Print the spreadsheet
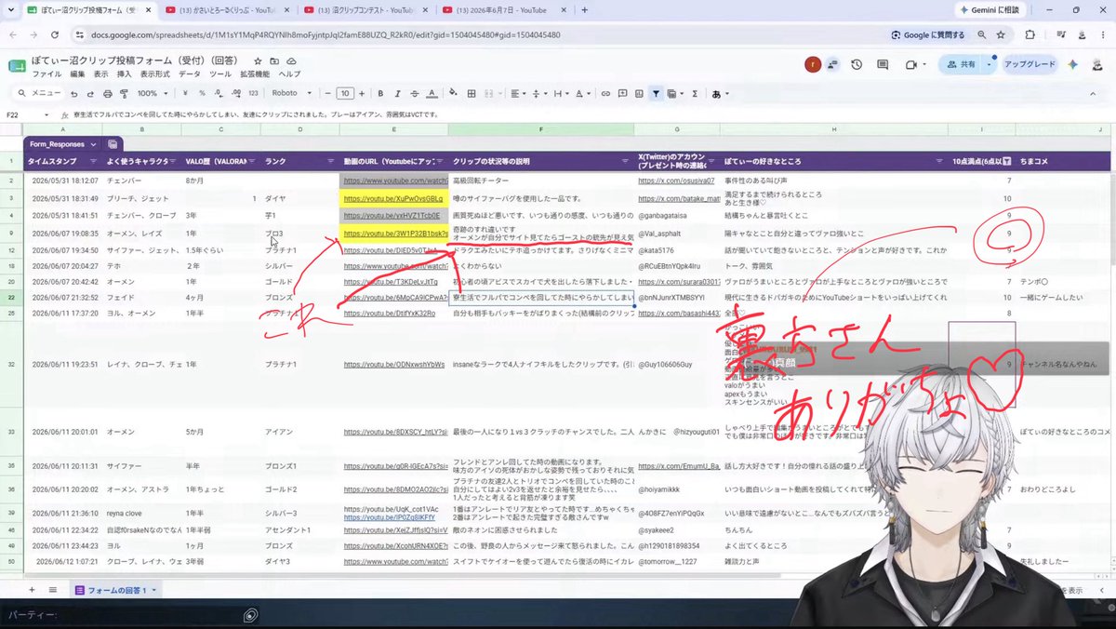Image resolution: width=1116 pixels, height=629 pixels. [108, 94]
